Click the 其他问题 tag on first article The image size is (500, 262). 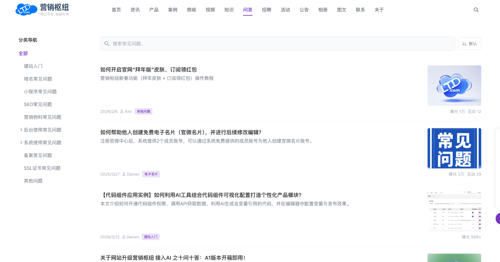click(144, 112)
